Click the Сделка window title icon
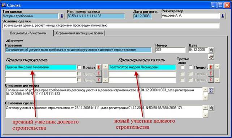The height and width of the screenshot is (138, 232). [4, 5]
